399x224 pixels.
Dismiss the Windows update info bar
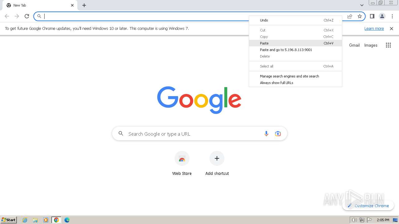(x=392, y=29)
